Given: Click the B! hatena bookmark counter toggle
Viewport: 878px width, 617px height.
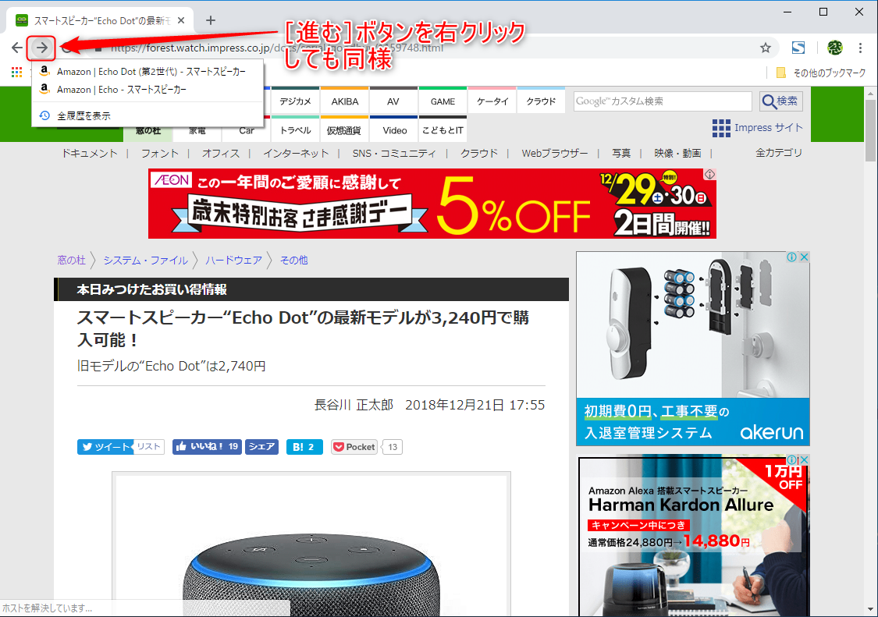Looking at the screenshot, I should 304,446.
